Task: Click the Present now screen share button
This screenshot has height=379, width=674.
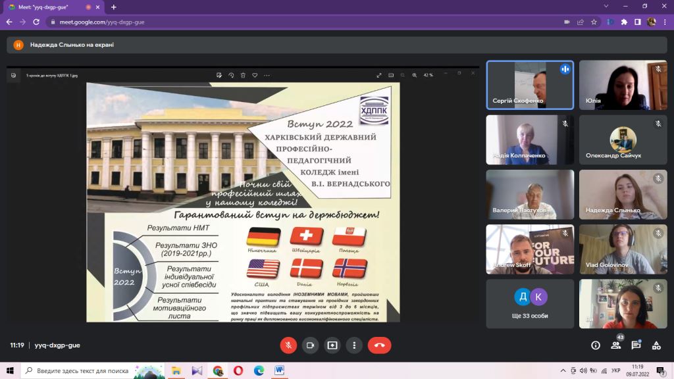Action: [332, 345]
